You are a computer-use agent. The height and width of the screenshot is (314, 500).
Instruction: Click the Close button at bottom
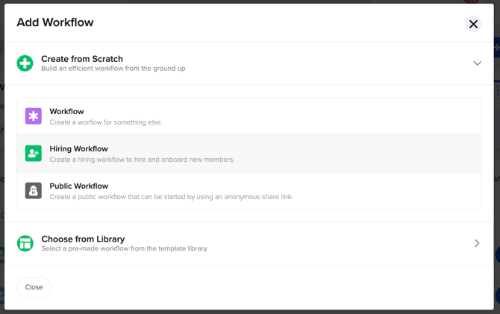click(x=34, y=287)
